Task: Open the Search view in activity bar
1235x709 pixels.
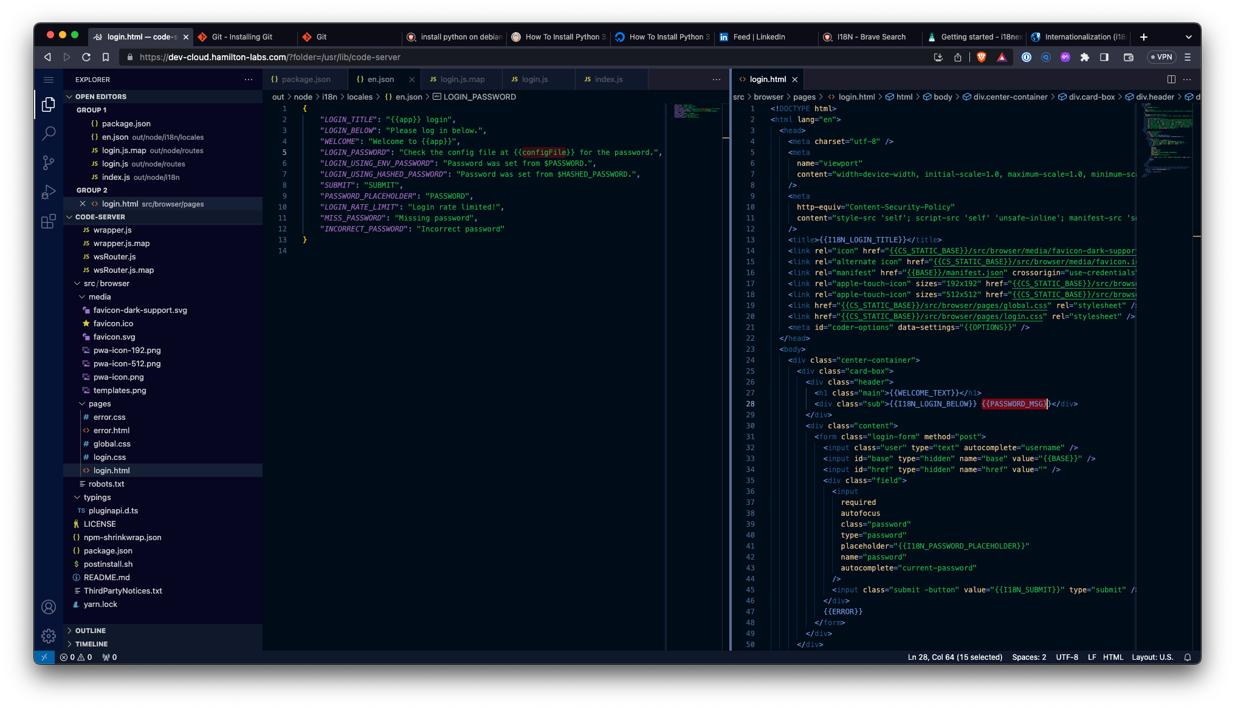Action: tap(49, 134)
